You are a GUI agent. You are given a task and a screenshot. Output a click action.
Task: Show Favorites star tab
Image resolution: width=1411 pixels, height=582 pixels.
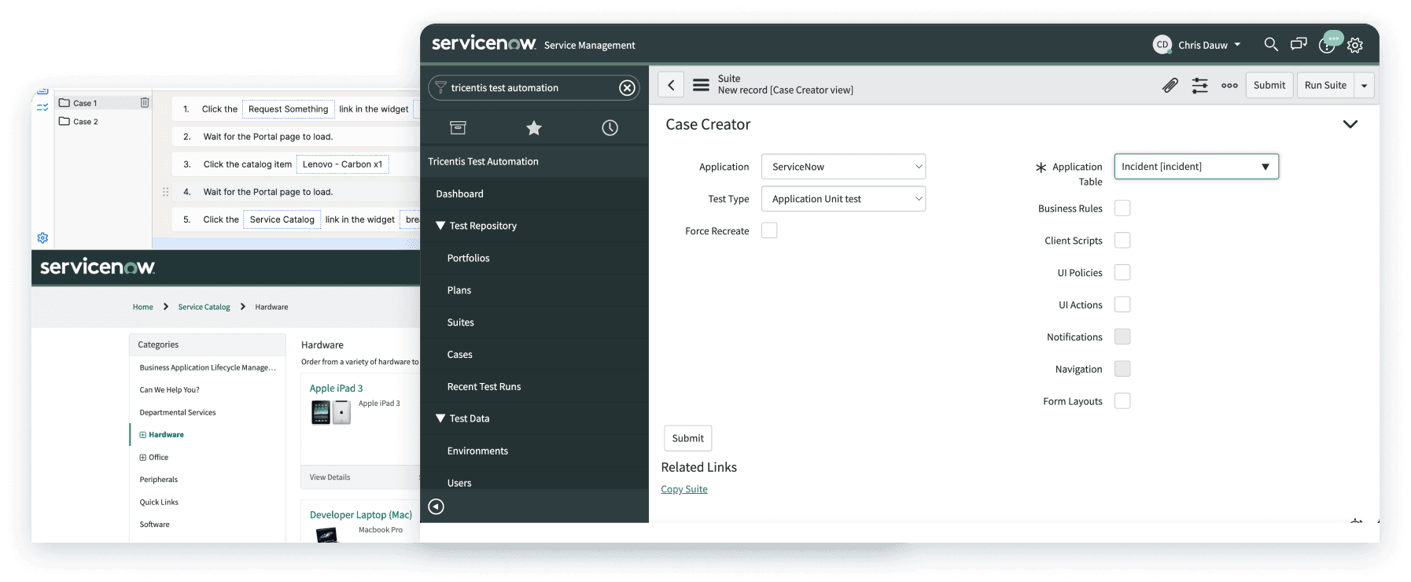pos(534,127)
